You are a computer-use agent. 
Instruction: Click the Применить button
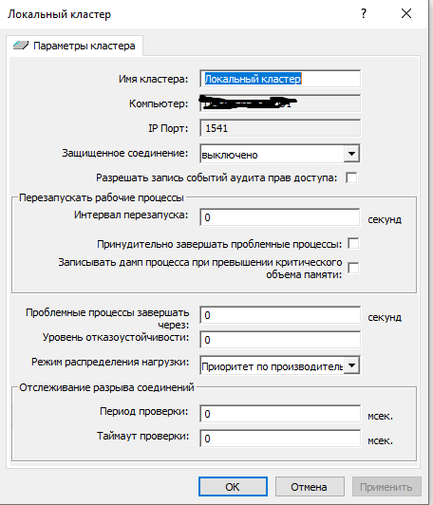386,487
